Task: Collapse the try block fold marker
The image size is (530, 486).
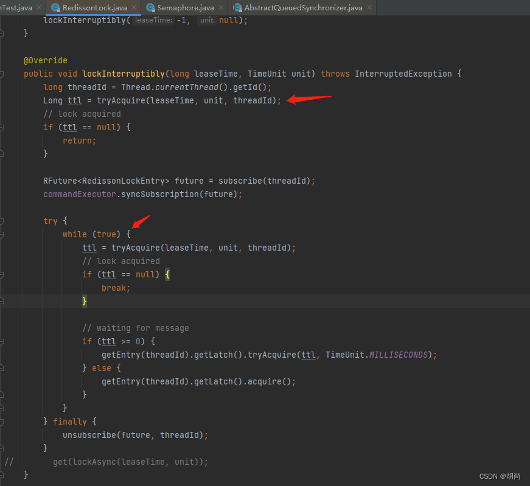Action: pyautogui.click(x=2, y=221)
